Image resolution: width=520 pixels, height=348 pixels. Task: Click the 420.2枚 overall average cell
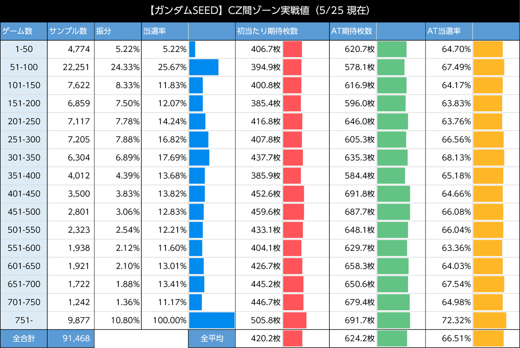[259, 338]
